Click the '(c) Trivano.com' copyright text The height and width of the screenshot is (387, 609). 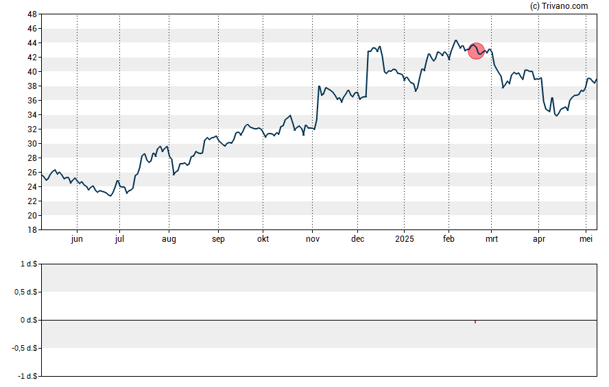[x=559, y=5]
